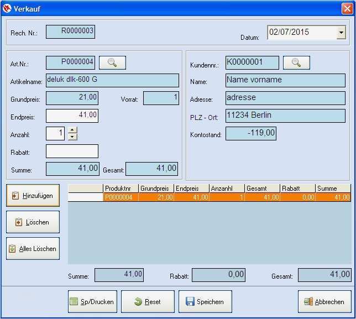Select the P0000004 cell in table row

point(121,197)
